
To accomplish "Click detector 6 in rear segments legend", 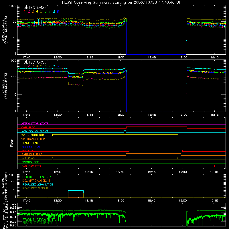I will click(46, 66).
